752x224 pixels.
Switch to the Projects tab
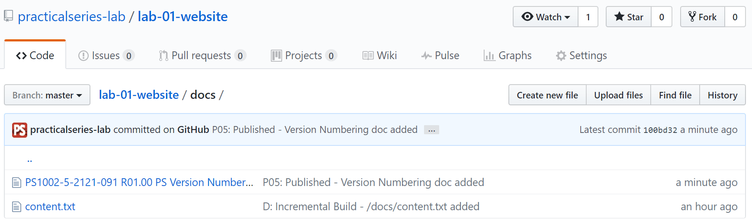point(304,56)
